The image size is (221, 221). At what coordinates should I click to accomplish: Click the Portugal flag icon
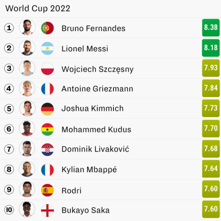point(48,28)
